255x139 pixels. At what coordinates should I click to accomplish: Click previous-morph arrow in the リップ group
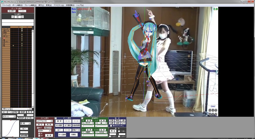point(96,123)
